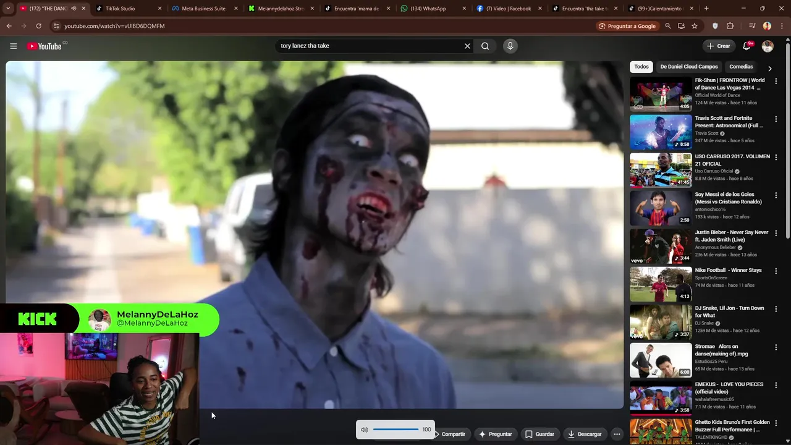
Task: Show more filter chips with the arrow
Action: 769,68
